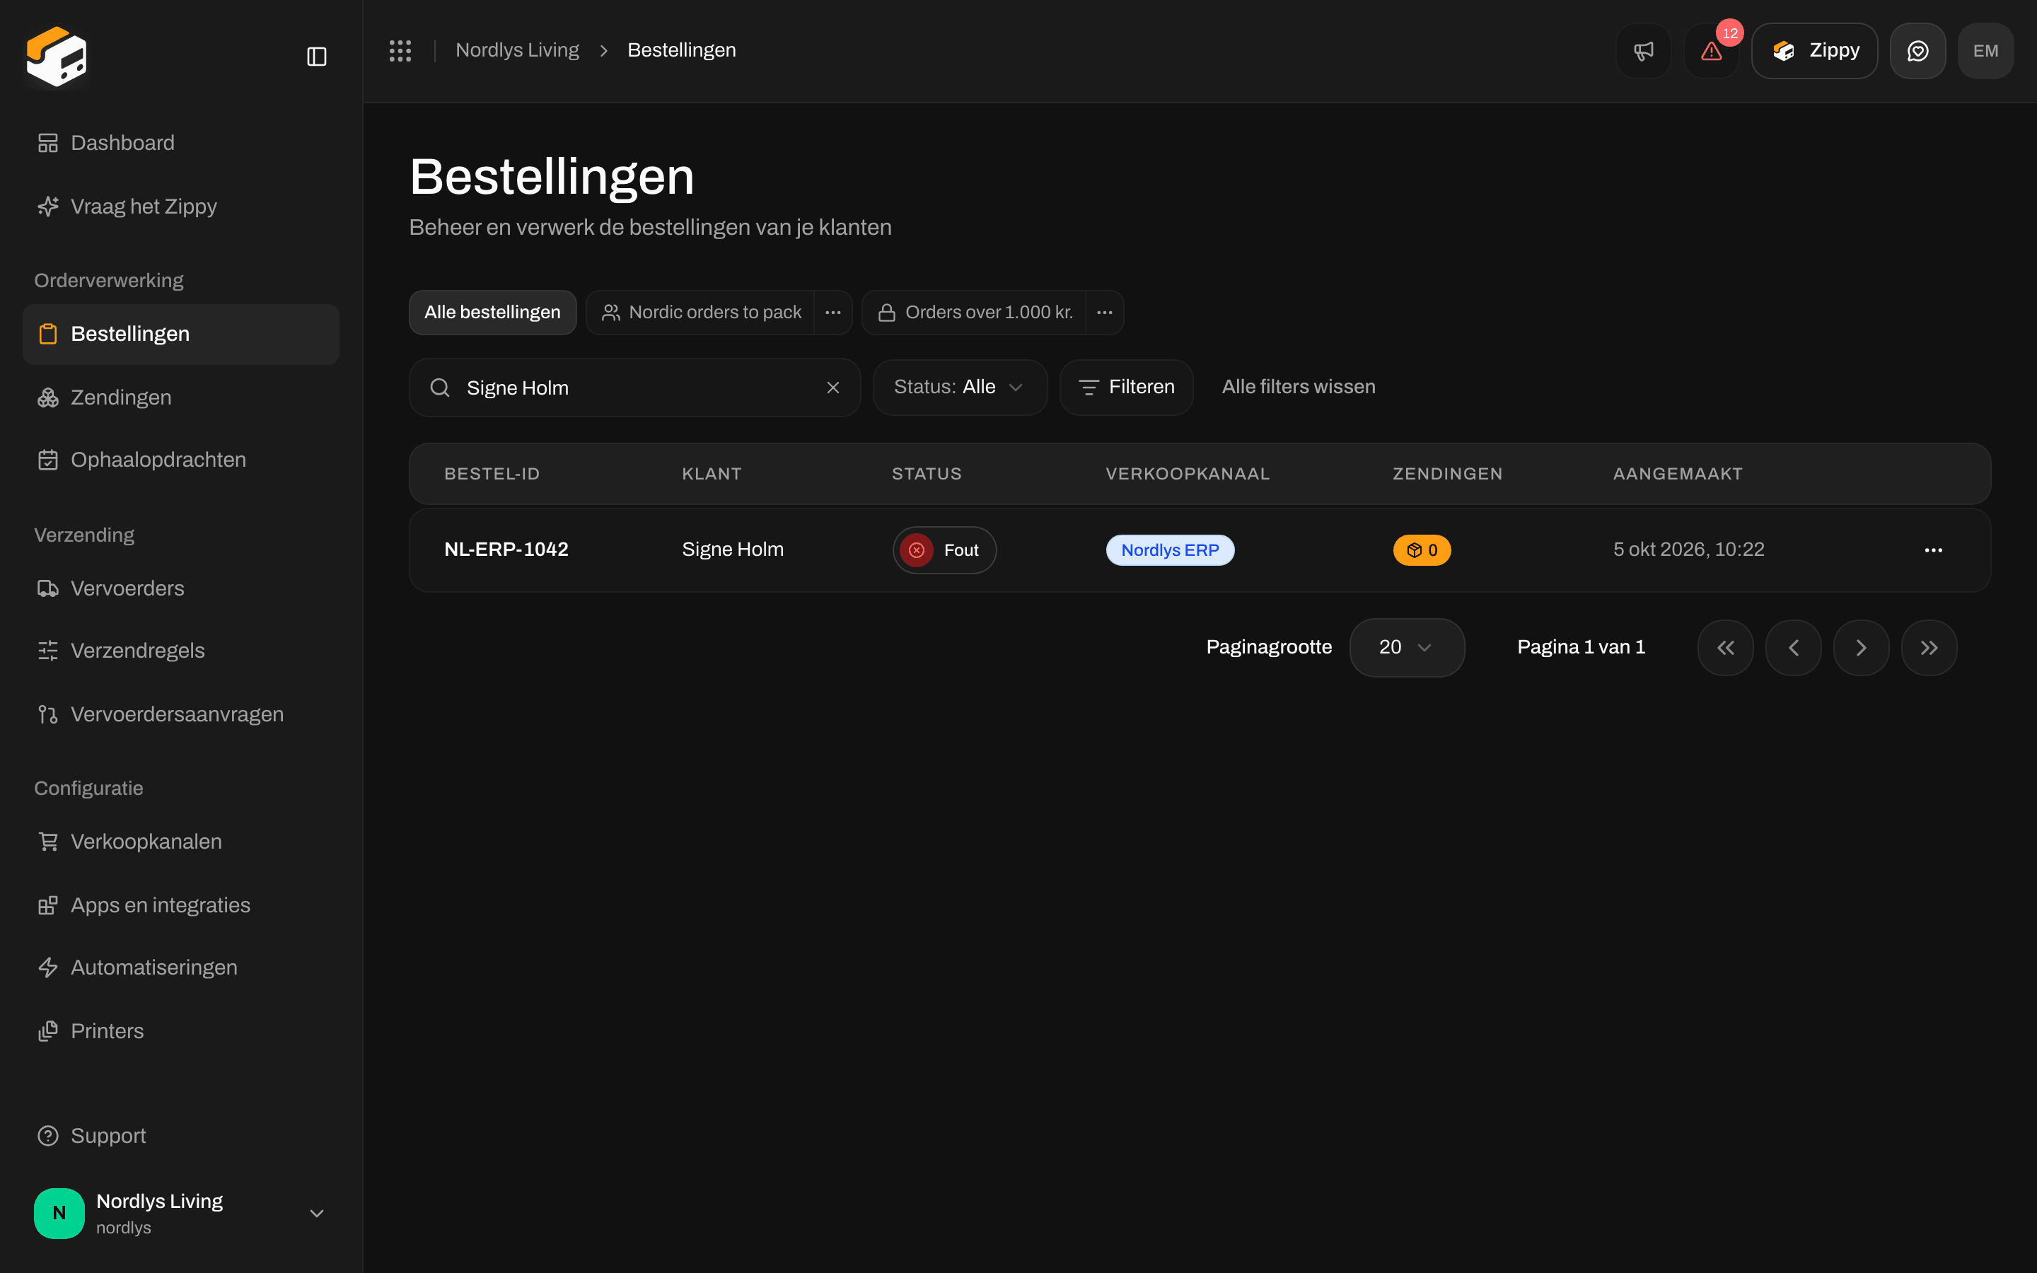The height and width of the screenshot is (1273, 2037).
Task: Click the shipment count badge 0
Action: (1421, 550)
